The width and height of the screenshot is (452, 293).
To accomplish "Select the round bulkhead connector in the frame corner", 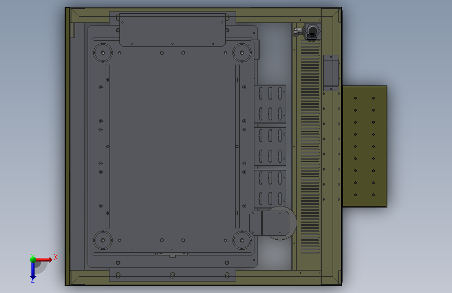I will point(312,31).
